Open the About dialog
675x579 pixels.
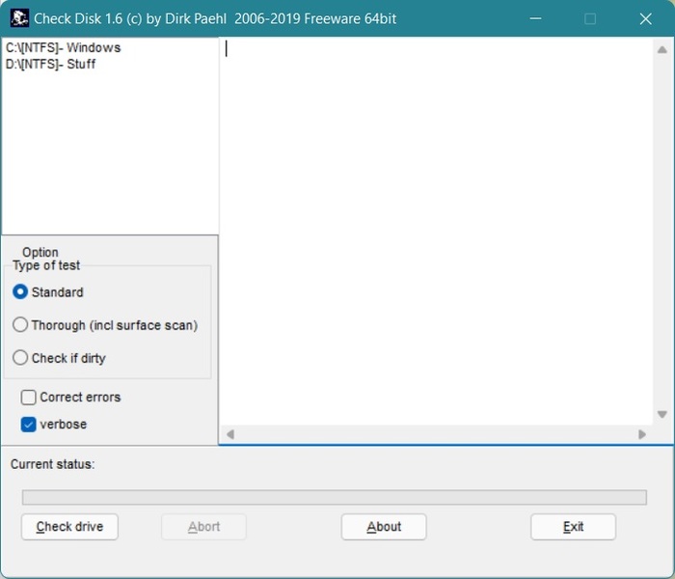[x=384, y=527]
